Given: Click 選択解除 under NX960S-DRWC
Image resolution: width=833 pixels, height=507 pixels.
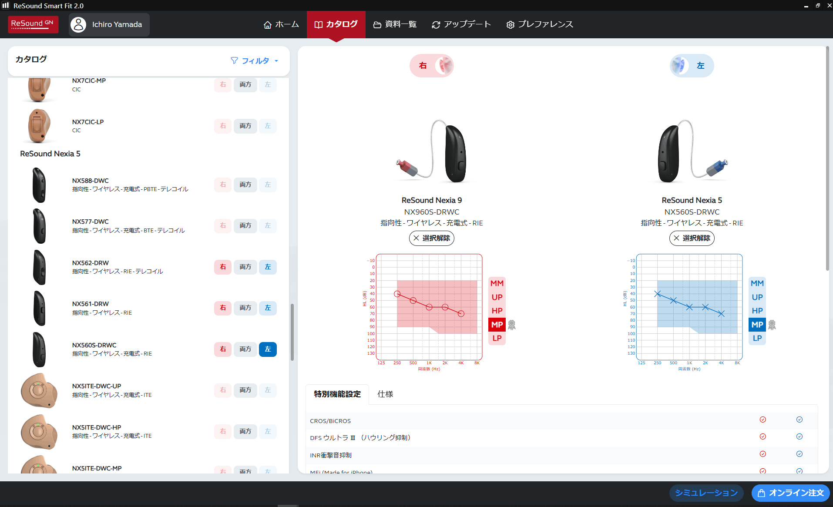Looking at the screenshot, I should [x=431, y=238].
